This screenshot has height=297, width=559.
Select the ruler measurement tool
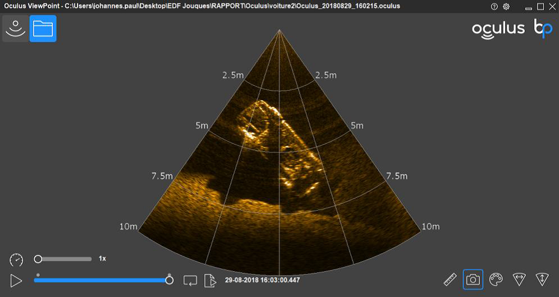click(x=450, y=280)
